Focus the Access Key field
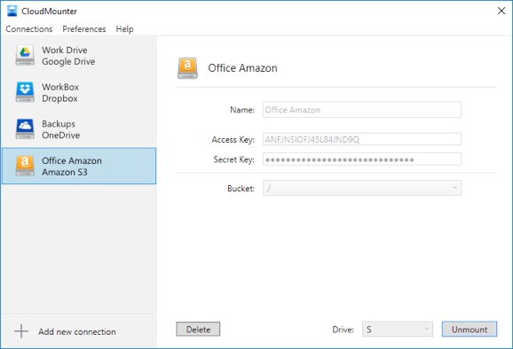Image resolution: width=513 pixels, height=349 pixels. [x=362, y=139]
